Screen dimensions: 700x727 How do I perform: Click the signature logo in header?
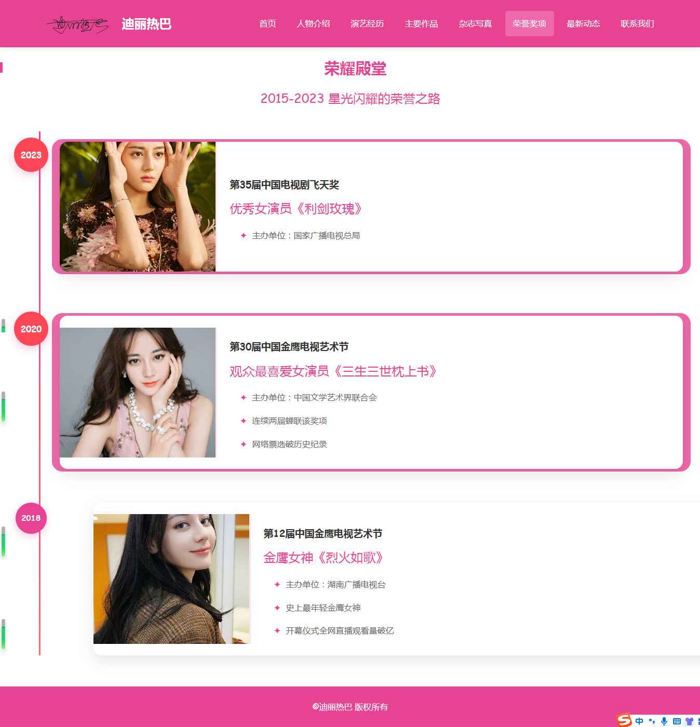(77, 24)
